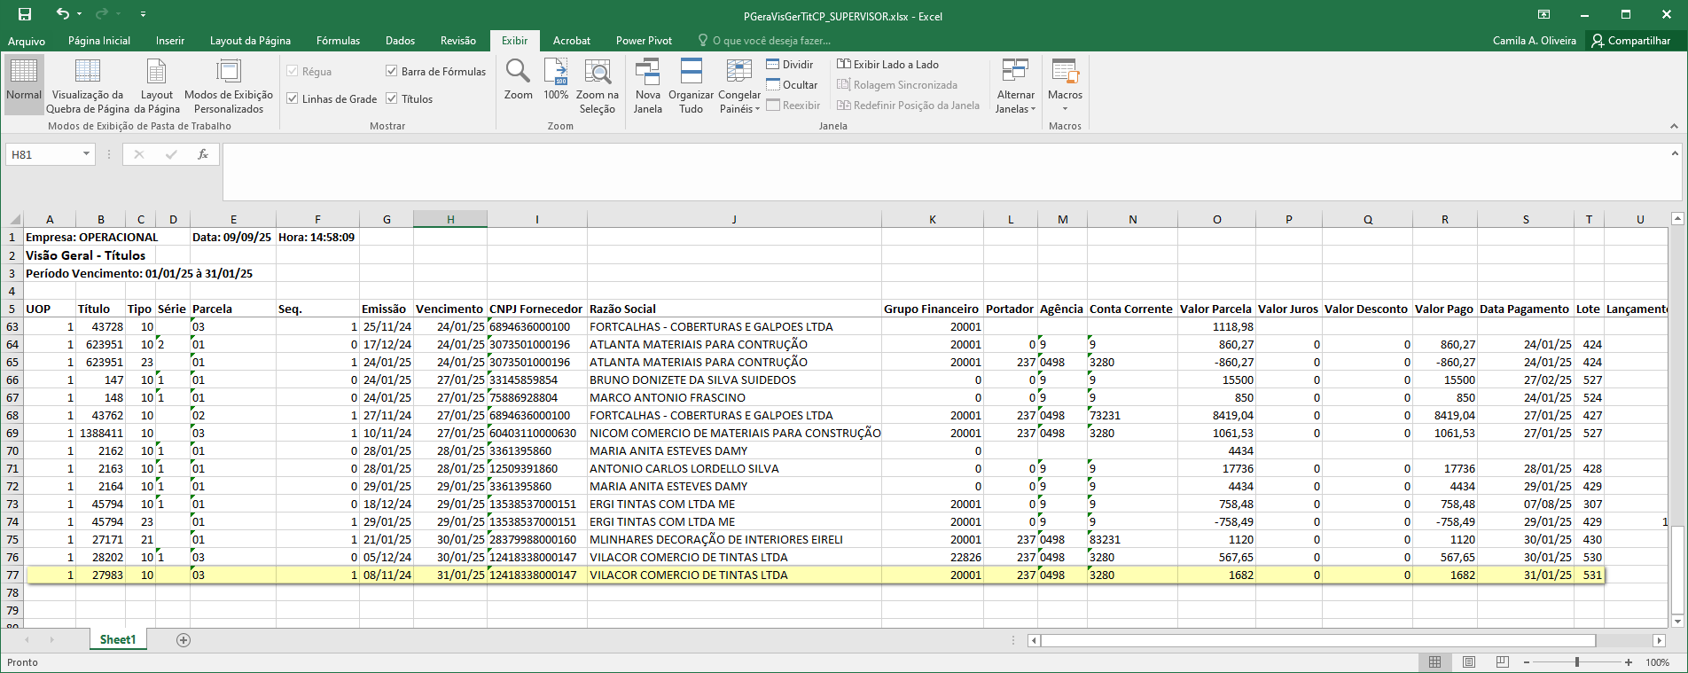Open the Fórmulas ribbon tab

click(x=338, y=41)
